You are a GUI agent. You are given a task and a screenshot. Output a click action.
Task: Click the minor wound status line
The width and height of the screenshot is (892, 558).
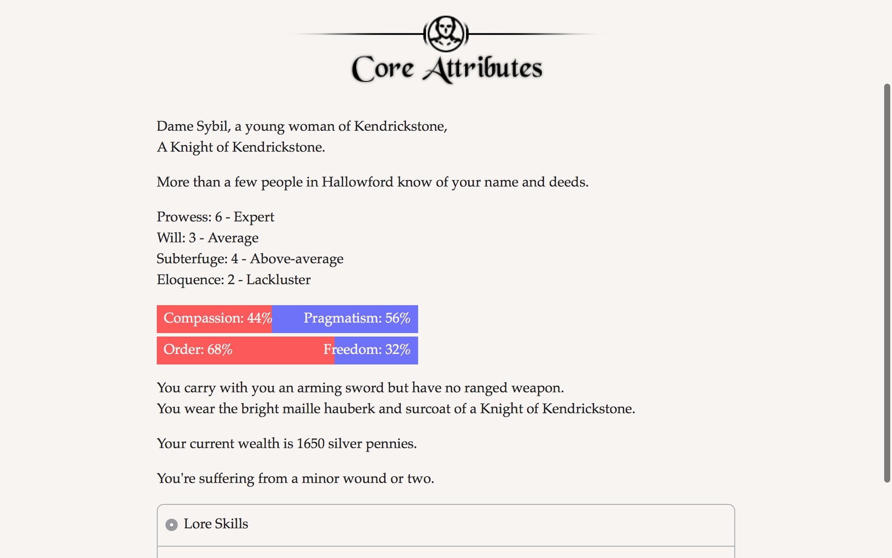(x=295, y=478)
